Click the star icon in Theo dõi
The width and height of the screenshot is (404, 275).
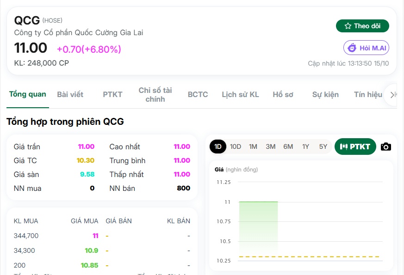click(348, 26)
